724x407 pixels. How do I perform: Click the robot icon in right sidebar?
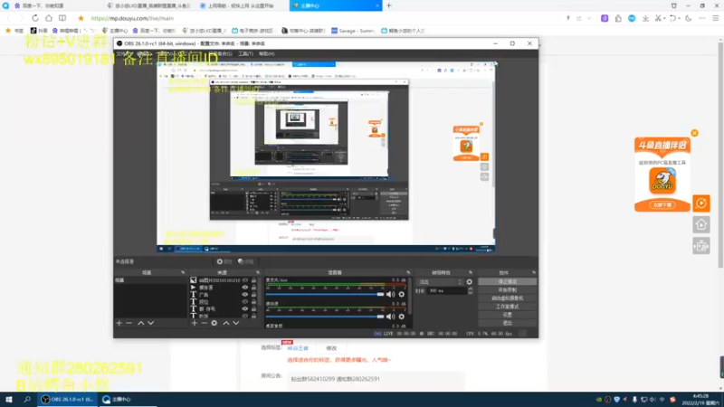[700, 246]
